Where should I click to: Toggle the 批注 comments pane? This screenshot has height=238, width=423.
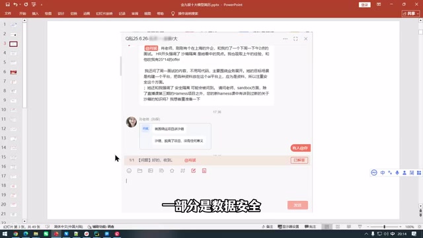coord(310,227)
